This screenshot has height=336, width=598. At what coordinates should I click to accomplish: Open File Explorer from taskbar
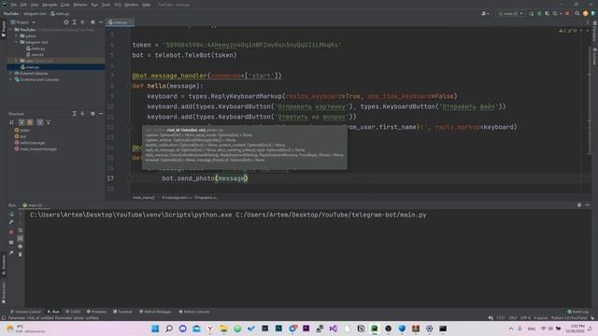point(224,329)
